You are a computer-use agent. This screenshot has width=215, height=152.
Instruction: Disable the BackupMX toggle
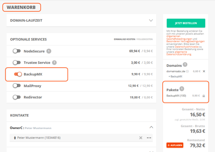pyautogui.click(x=18, y=74)
